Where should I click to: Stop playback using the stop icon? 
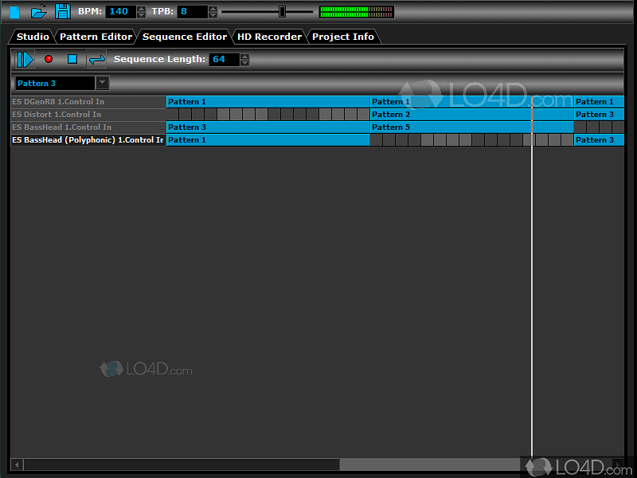click(71, 59)
